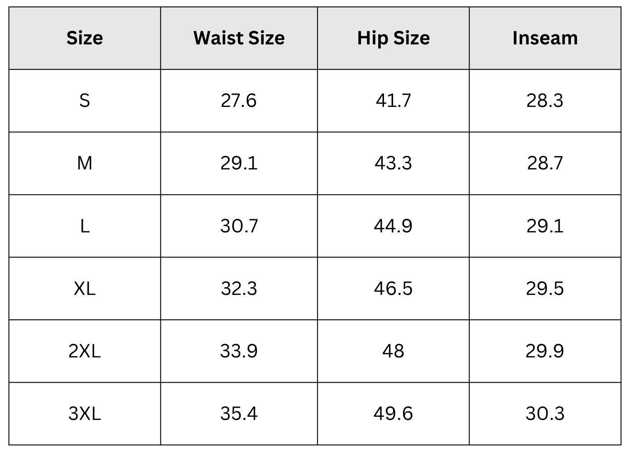Click the Size column header
Viewport: 634px width, 453px height.
click(85, 38)
